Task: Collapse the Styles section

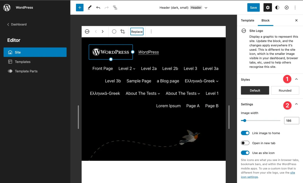Action: click(296, 79)
